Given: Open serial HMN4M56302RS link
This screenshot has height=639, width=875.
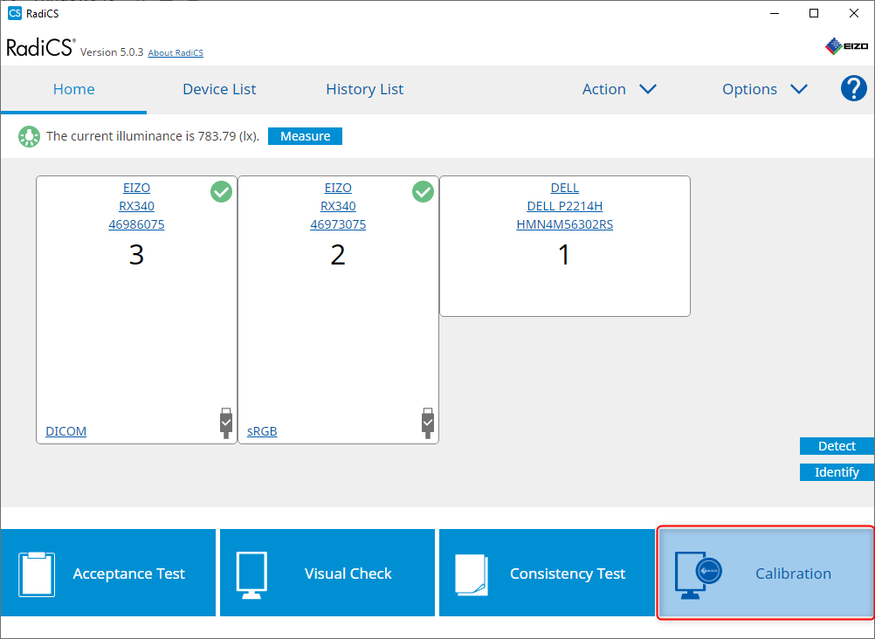Looking at the screenshot, I should coord(565,224).
